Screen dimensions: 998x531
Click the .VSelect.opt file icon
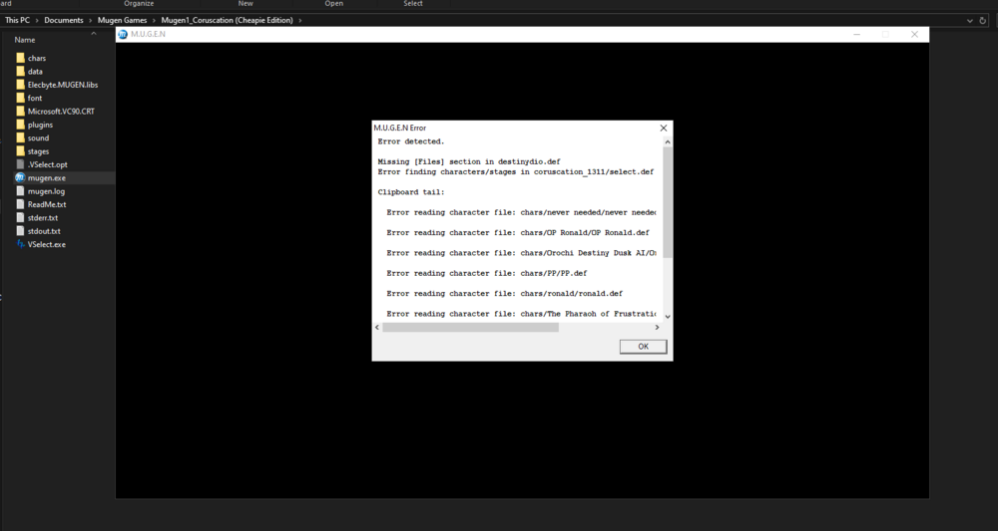click(x=20, y=164)
